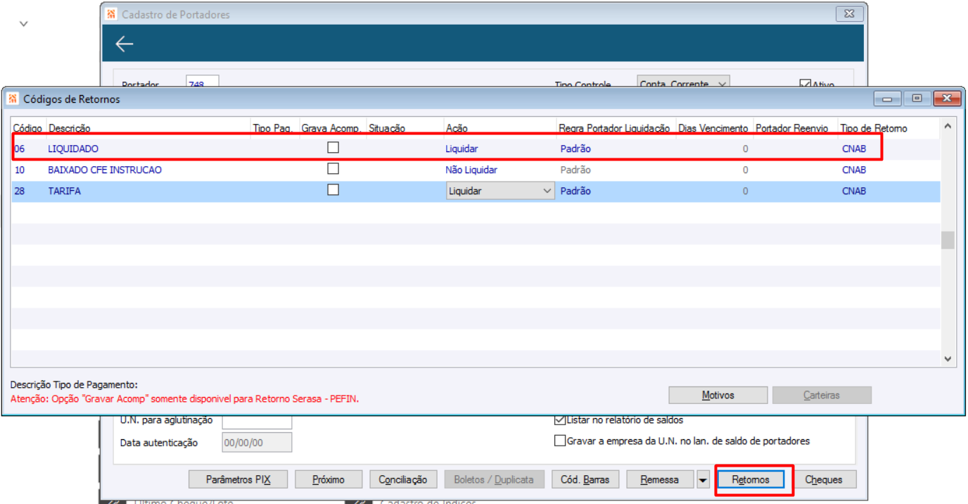Select the LIQUIDADO description cell
The width and height of the screenshot is (968, 504).
click(73, 149)
